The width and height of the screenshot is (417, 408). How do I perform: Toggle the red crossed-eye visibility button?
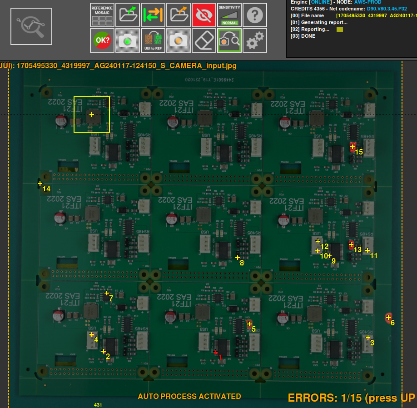click(x=204, y=15)
